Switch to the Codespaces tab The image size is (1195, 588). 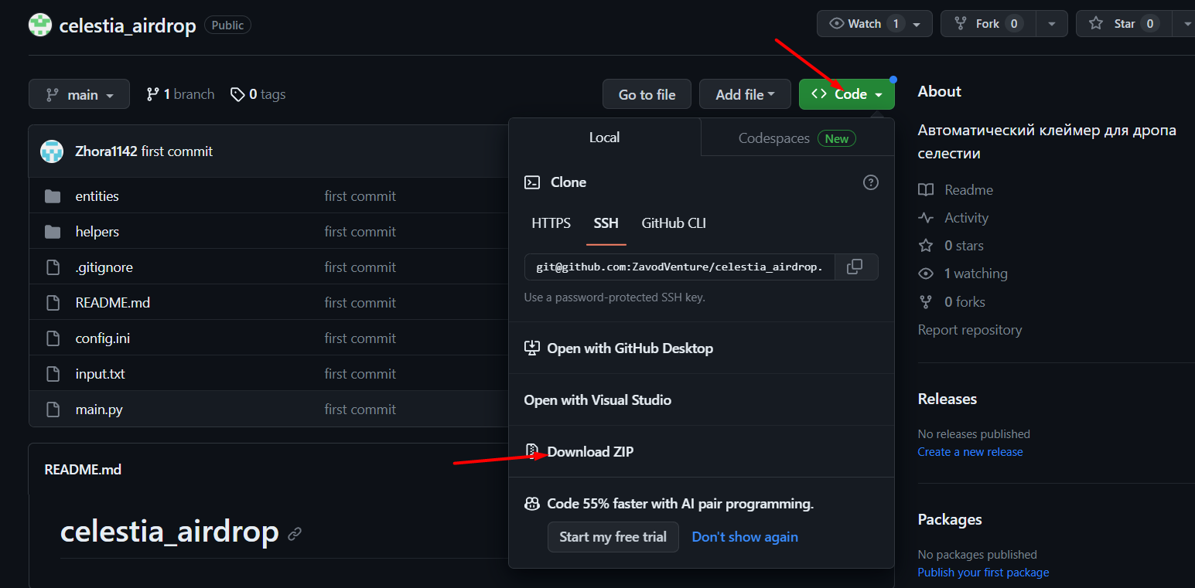tap(773, 138)
